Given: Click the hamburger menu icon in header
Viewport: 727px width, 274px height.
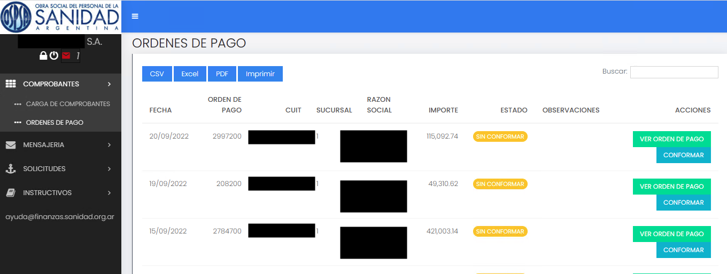Looking at the screenshot, I should [135, 16].
